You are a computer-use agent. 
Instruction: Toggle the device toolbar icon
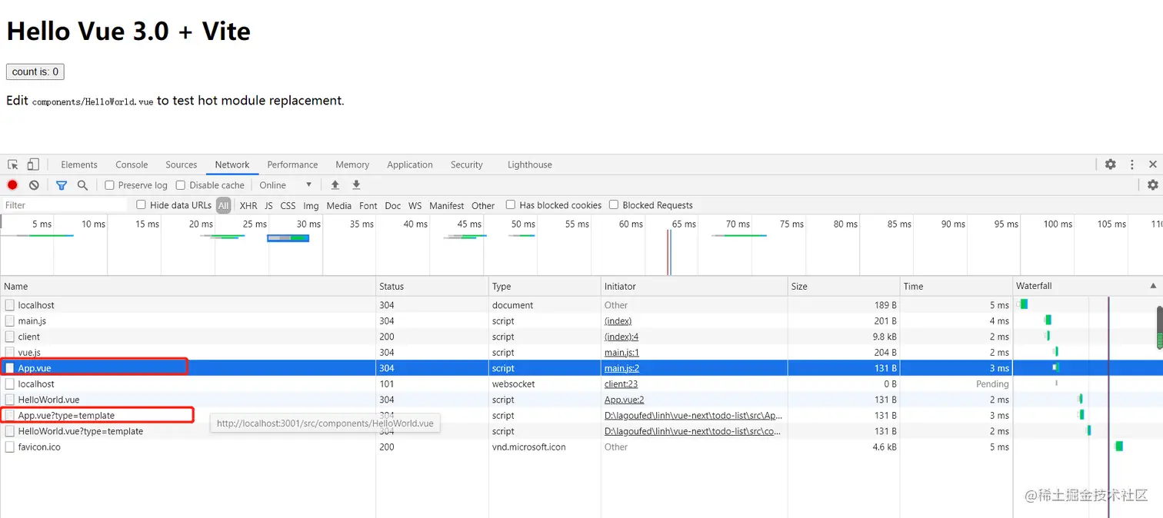point(33,164)
